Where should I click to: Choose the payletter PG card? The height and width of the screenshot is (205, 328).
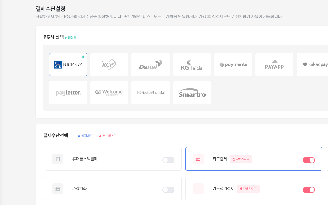pos(68,93)
